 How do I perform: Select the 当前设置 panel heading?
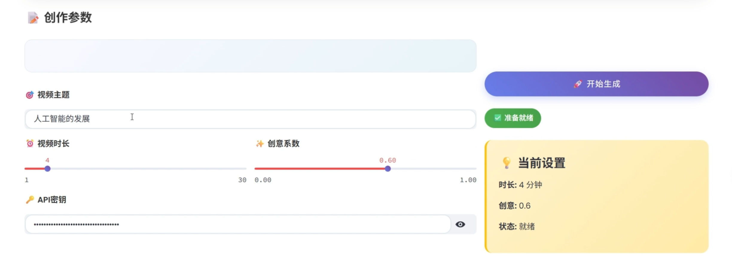coord(542,163)
